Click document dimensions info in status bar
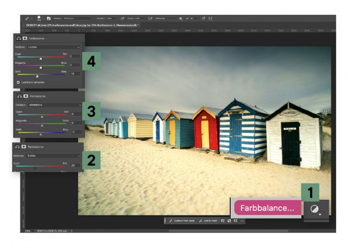Image resolution: width=348 pixels, height=248 pixels. 52,231
